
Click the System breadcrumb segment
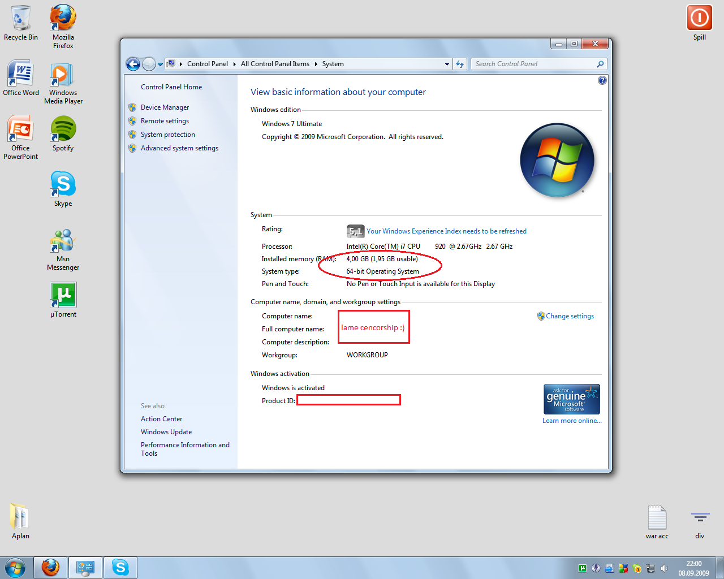click(x=333, y=64)
